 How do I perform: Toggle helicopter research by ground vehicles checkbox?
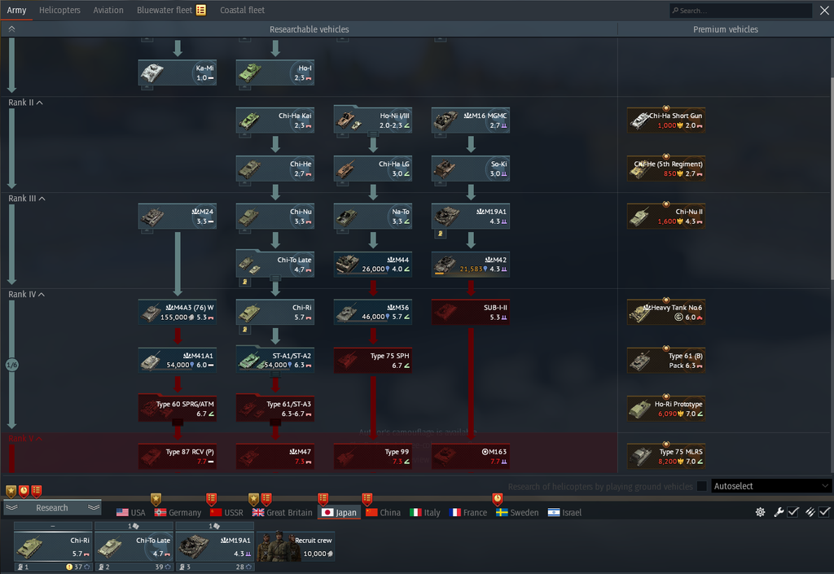click(x=701, y=486)
